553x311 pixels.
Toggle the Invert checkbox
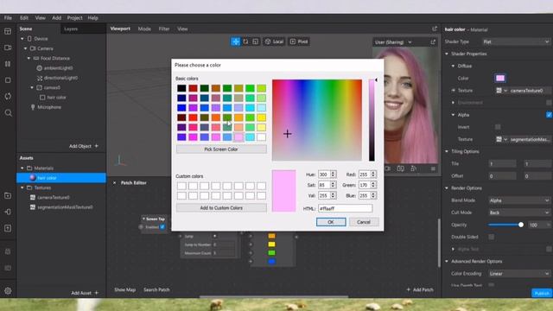click(x=498, y=127)
